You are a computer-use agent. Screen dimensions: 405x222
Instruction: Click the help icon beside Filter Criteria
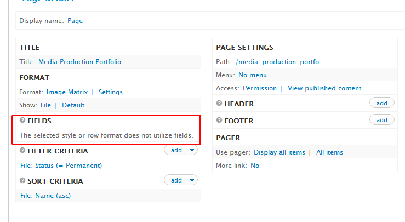(22, 150)
